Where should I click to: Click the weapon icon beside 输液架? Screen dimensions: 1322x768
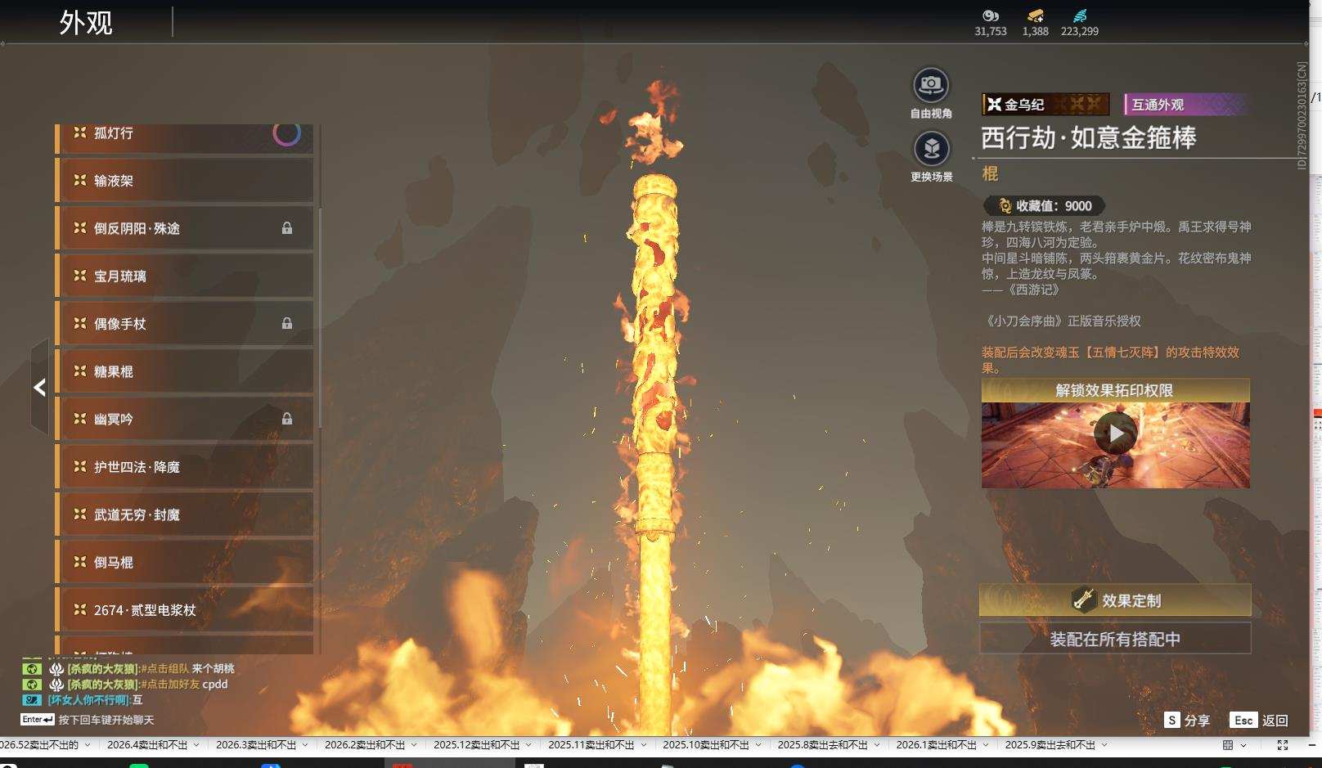(80, 180)
